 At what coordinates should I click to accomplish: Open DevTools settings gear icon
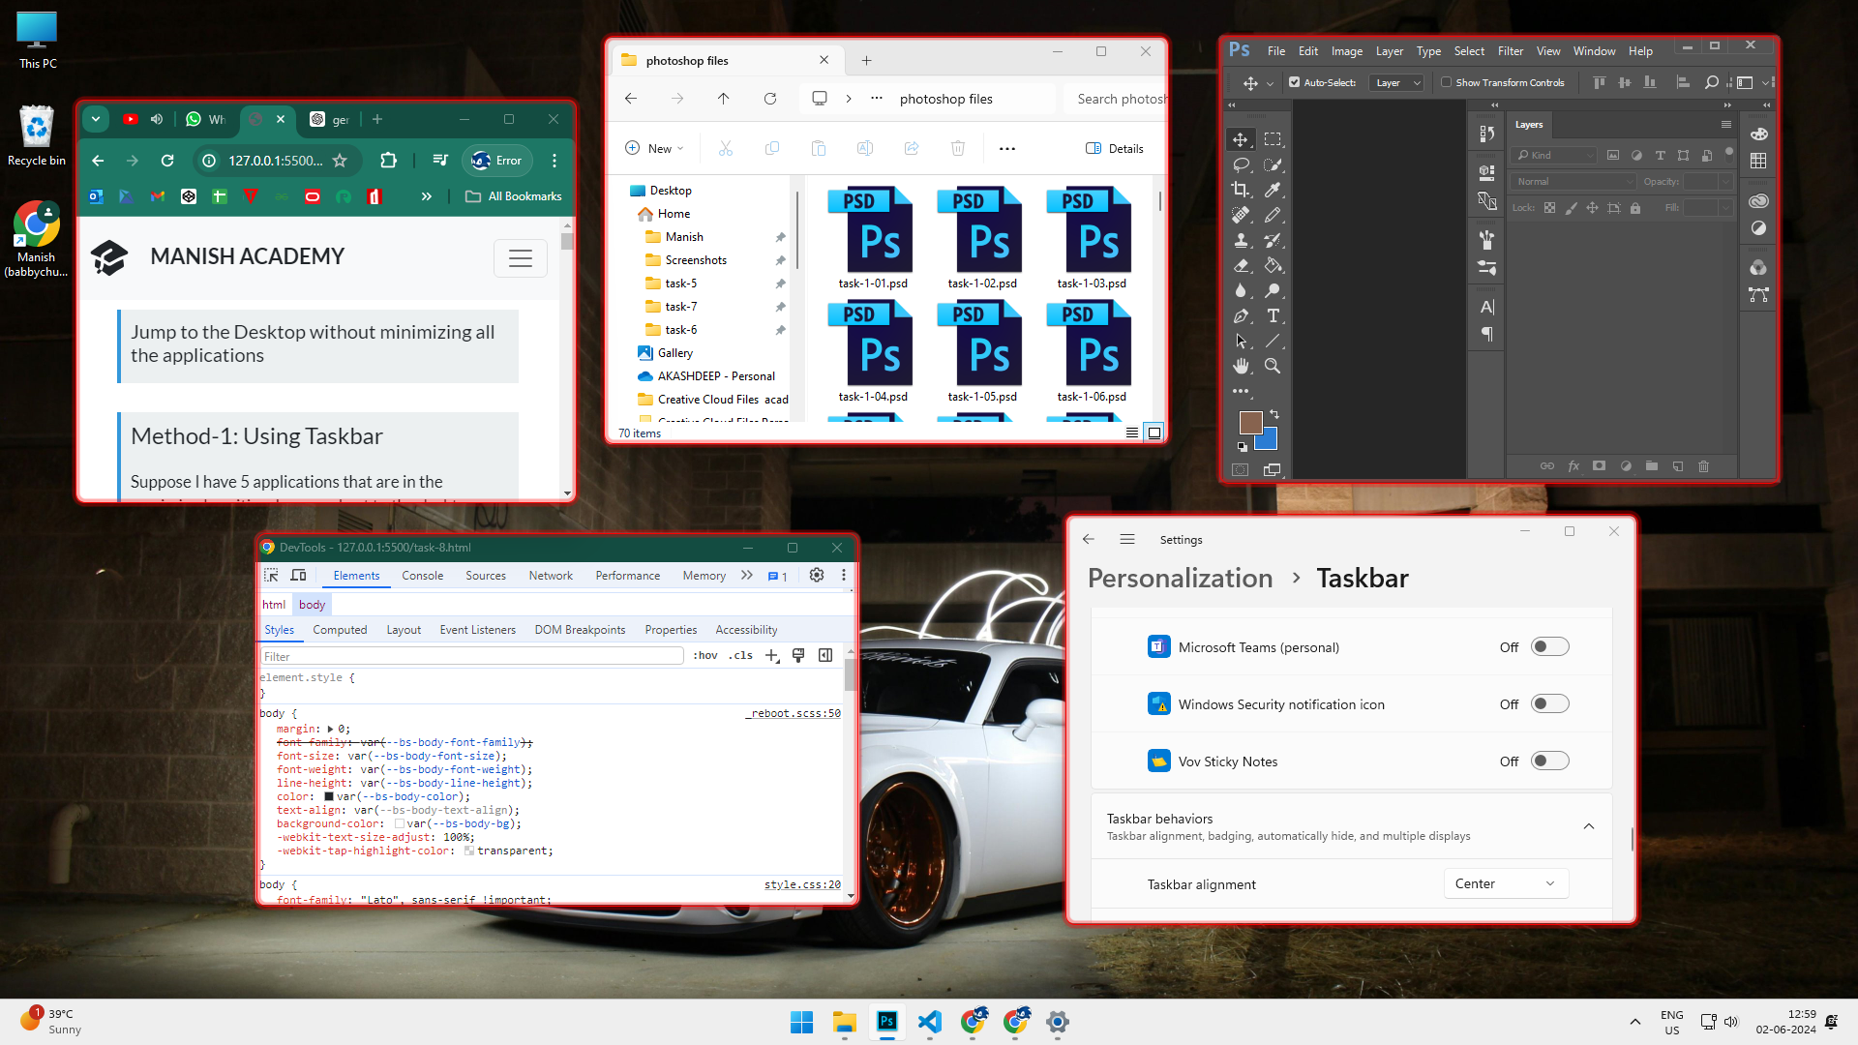pos(817,575)
